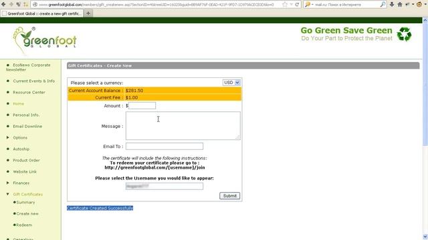The width and height of the screenshot is (428, 240).
Task: Select Create new under Gift Certificates
Action: click(x=27, y=214)
